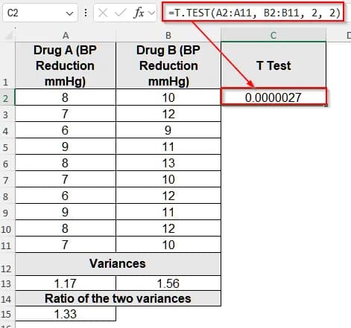Select column A header
This screenshot has height=328, width=351.
click(x=66, y=36)
